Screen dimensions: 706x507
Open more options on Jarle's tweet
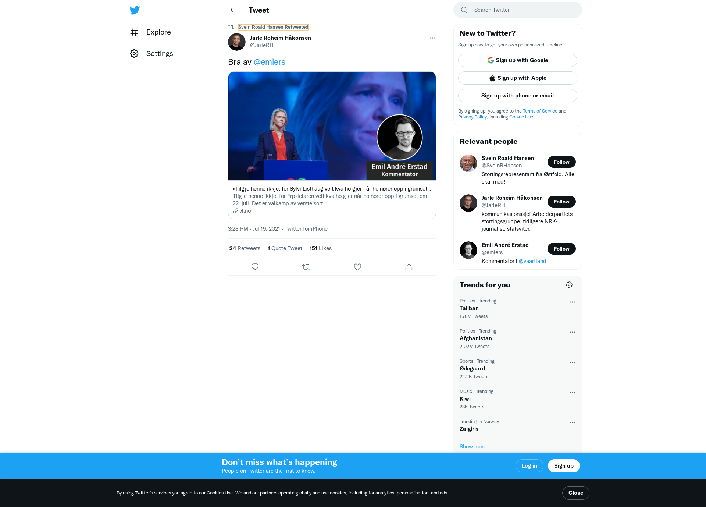click(432, 38)
